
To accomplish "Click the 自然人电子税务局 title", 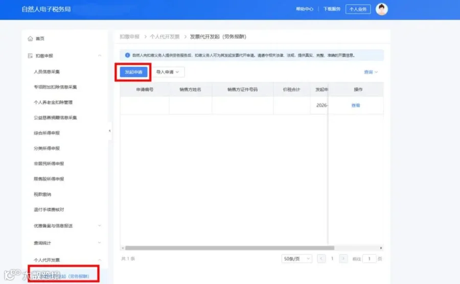I will tap(46, 9).
